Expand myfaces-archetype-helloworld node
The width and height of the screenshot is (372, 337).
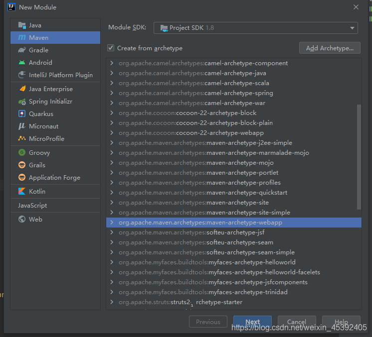click(x=112, y=262)
